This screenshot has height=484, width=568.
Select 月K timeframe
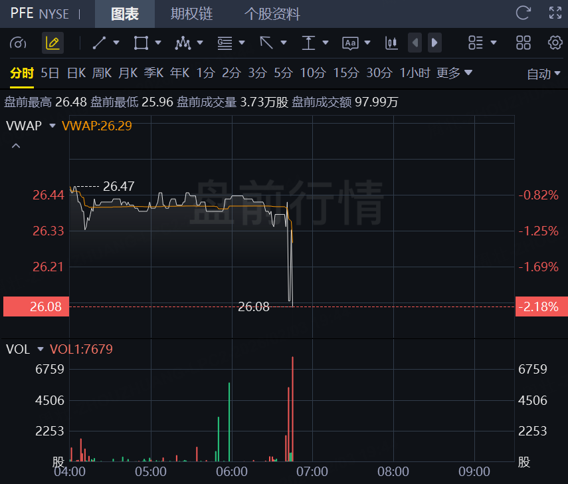128,73
